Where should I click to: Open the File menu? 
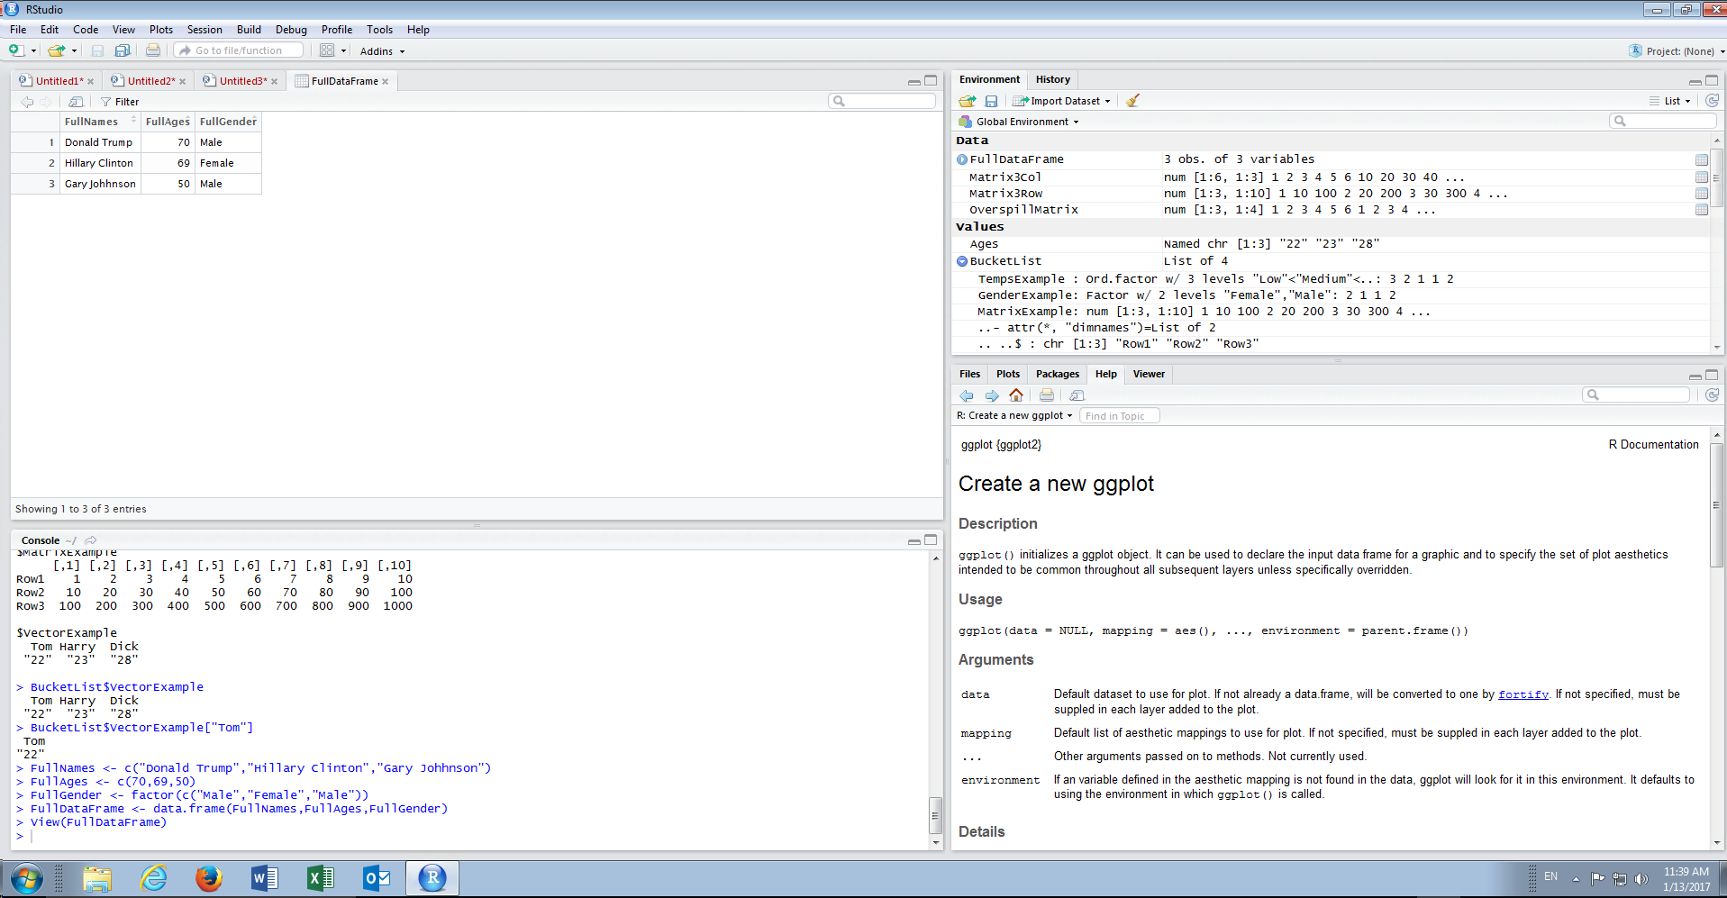18,30
